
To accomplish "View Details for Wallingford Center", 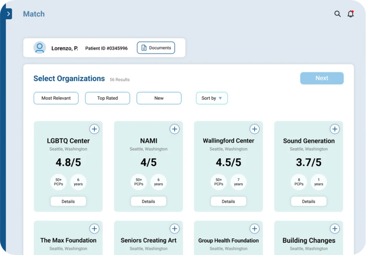I will (228, 202).
